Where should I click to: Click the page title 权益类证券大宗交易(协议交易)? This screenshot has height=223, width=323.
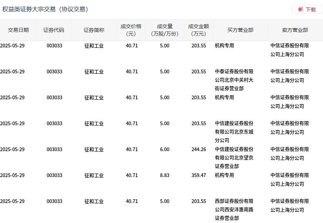pos(46,9)
